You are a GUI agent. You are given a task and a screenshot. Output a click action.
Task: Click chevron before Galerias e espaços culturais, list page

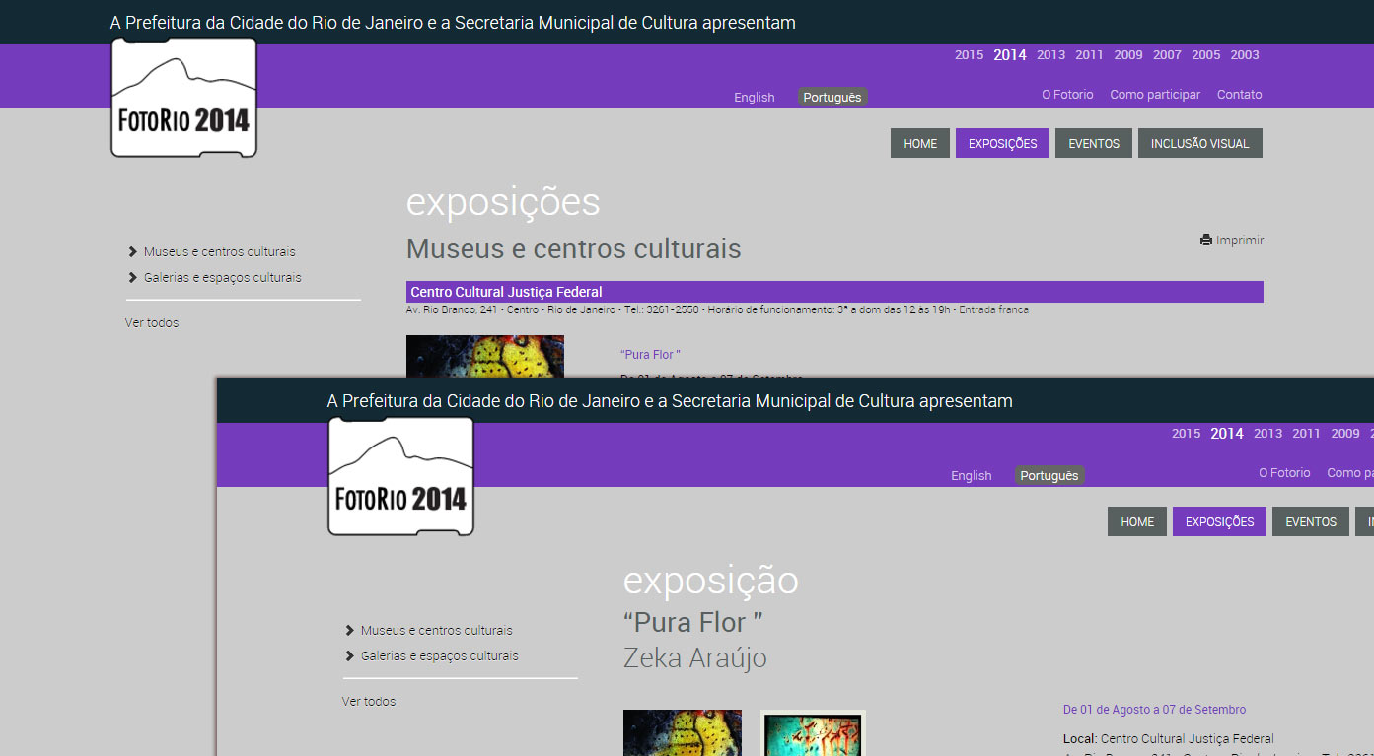(x=133, y=277)
